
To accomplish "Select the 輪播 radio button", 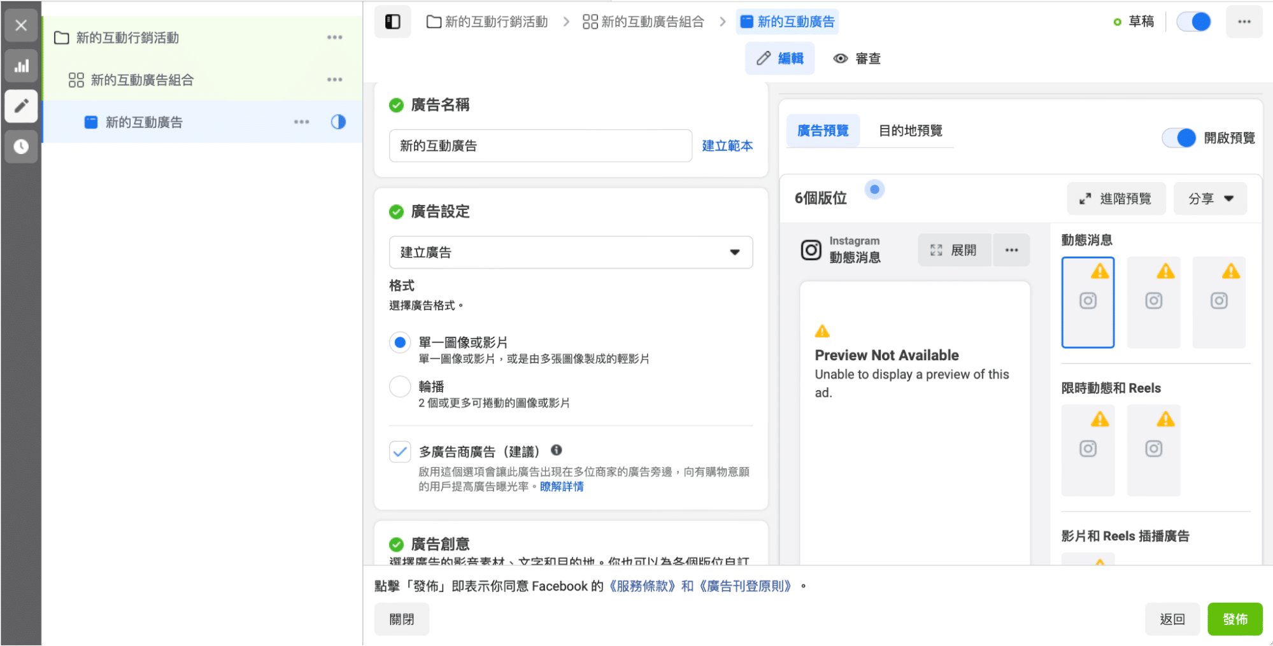I will coord(400,386).
